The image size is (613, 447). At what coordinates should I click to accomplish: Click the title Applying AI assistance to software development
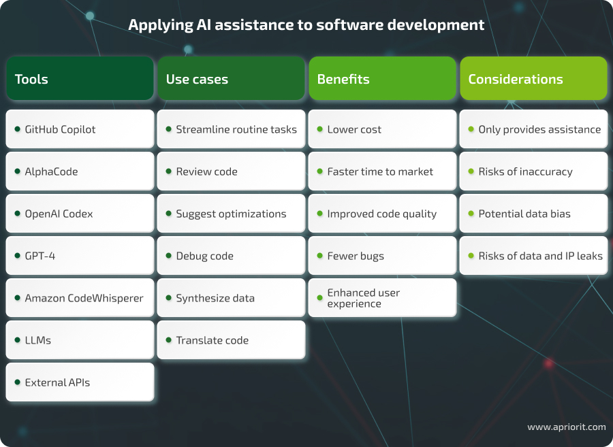pyautogui.click(x=306, y=25)
